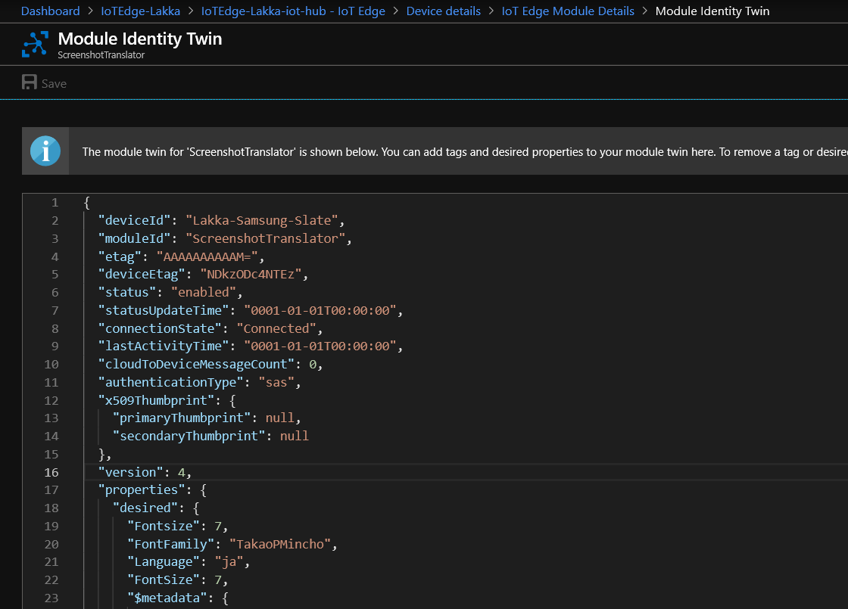Screen dimensions: 848x609
Task: Click the Module Identity Twin breadcrumb text
Action: click(712, 11)
